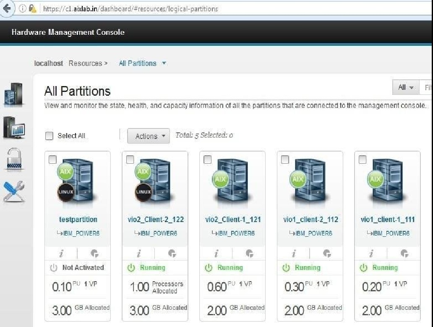Tick the vio1_client-1_111 checkbox

click(363, 160)
